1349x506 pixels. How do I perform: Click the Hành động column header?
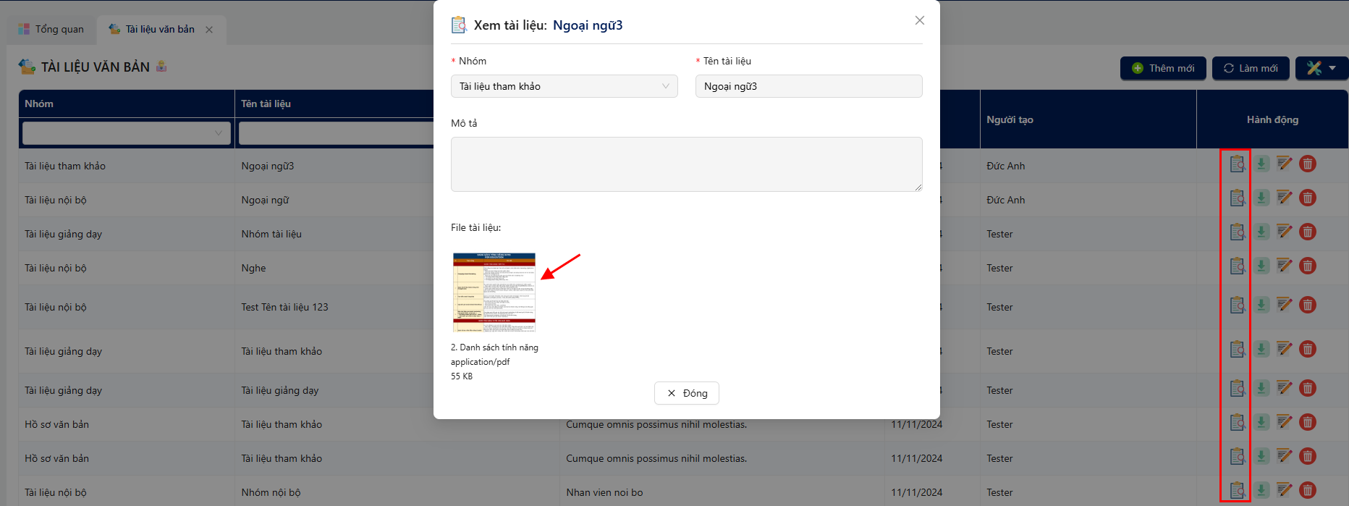point(1272,119)
